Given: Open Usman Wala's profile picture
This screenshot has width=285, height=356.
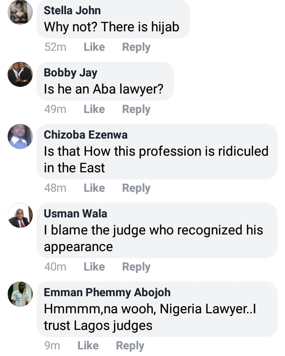Looking at the screenshot, I should [x=20, y=216].
